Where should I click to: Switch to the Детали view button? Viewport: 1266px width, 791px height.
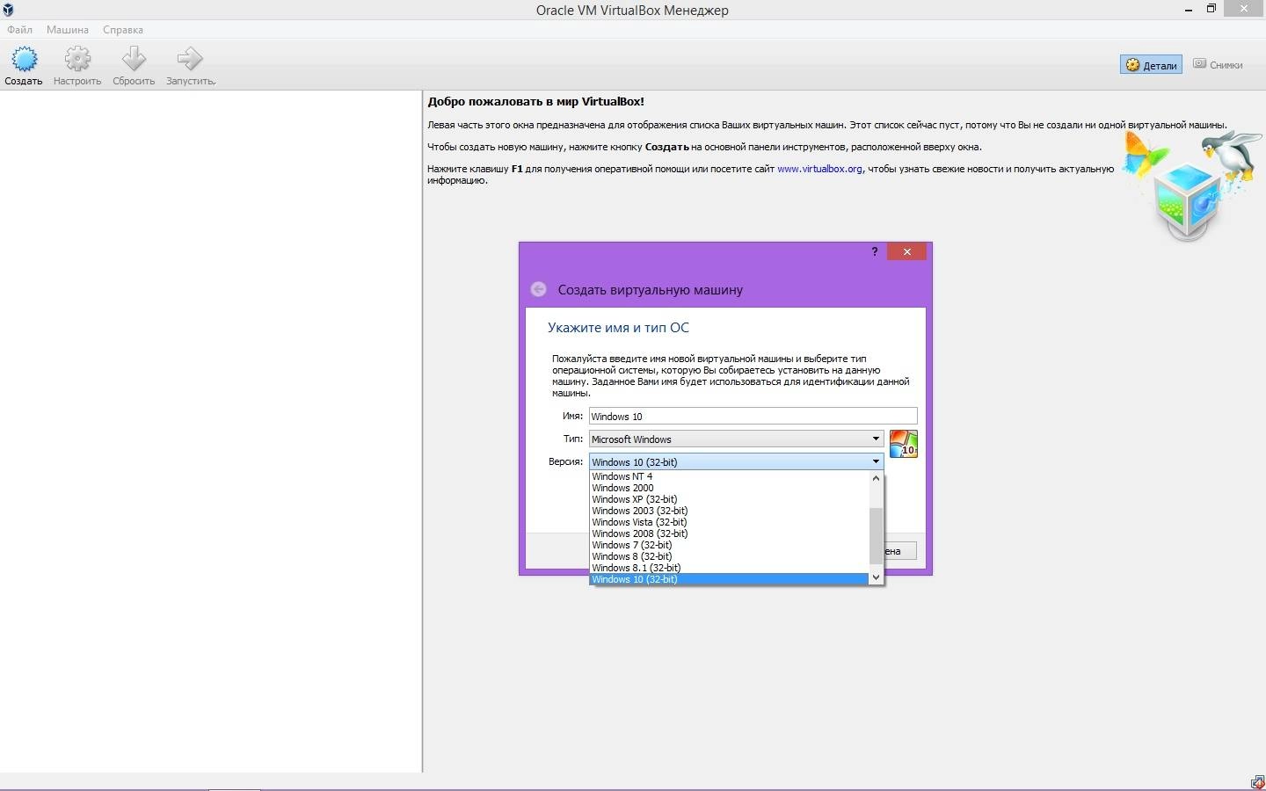1151,65
